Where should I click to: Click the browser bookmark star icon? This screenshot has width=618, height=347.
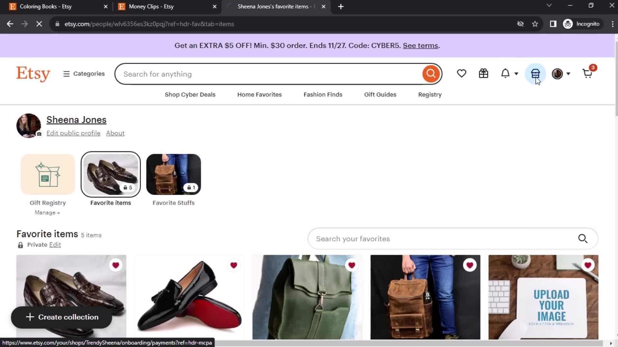(x=535, y=24)
